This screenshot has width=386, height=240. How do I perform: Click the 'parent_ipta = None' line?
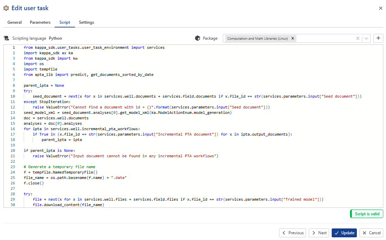(44, 85)
